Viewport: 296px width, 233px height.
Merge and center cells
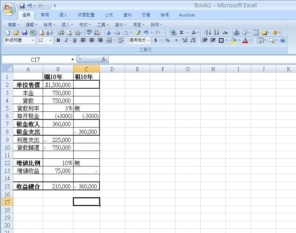[x=109, y=40]
